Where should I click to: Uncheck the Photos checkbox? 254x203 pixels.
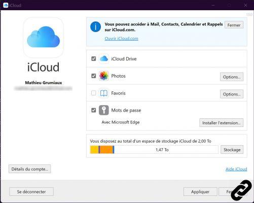coord(94,76)
